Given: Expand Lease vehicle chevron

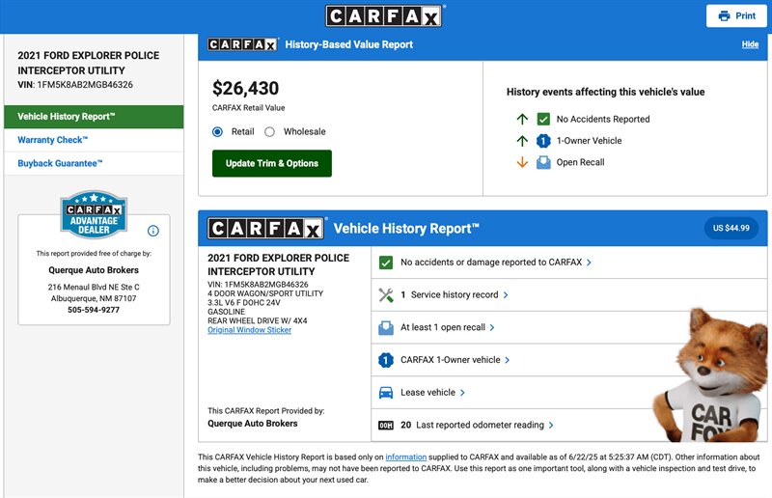Looking at the screenshot, I should click(x=462, y=393).
